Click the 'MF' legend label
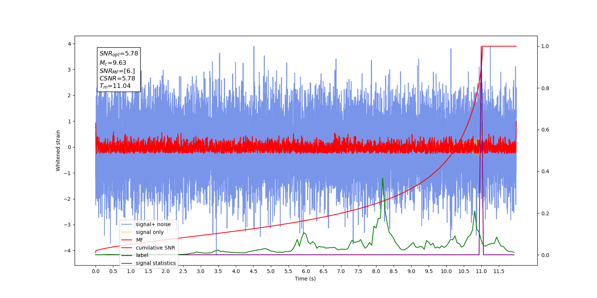 [x=140, y=240]
